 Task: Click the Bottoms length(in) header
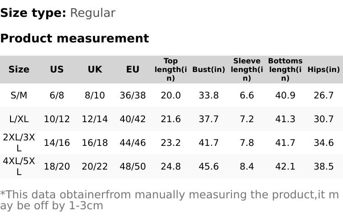click(x=285, y=69)
